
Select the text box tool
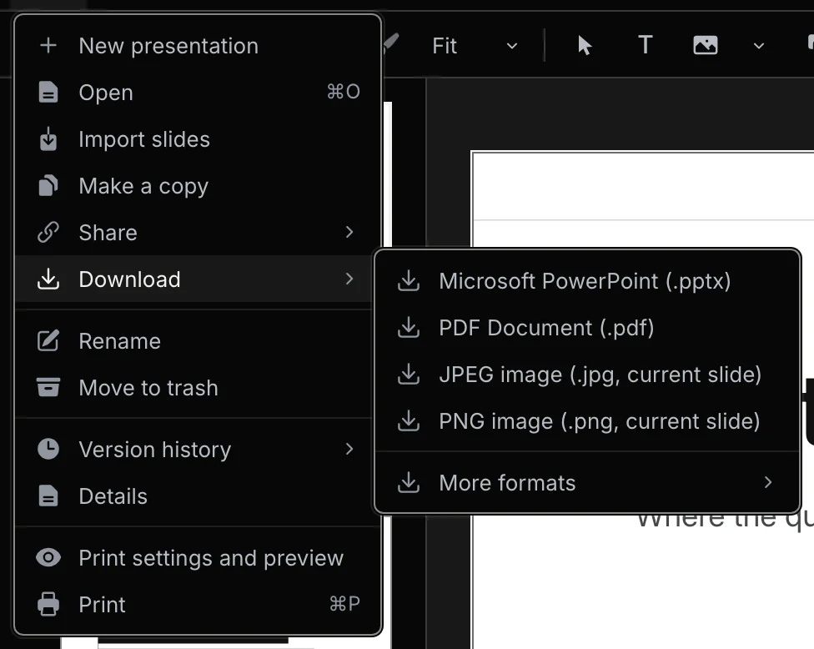click(x=645, y=45)
